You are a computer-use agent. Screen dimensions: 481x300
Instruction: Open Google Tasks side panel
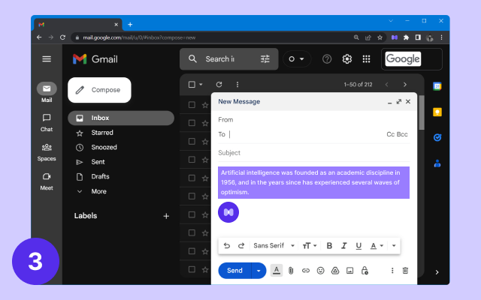(437, 138)
